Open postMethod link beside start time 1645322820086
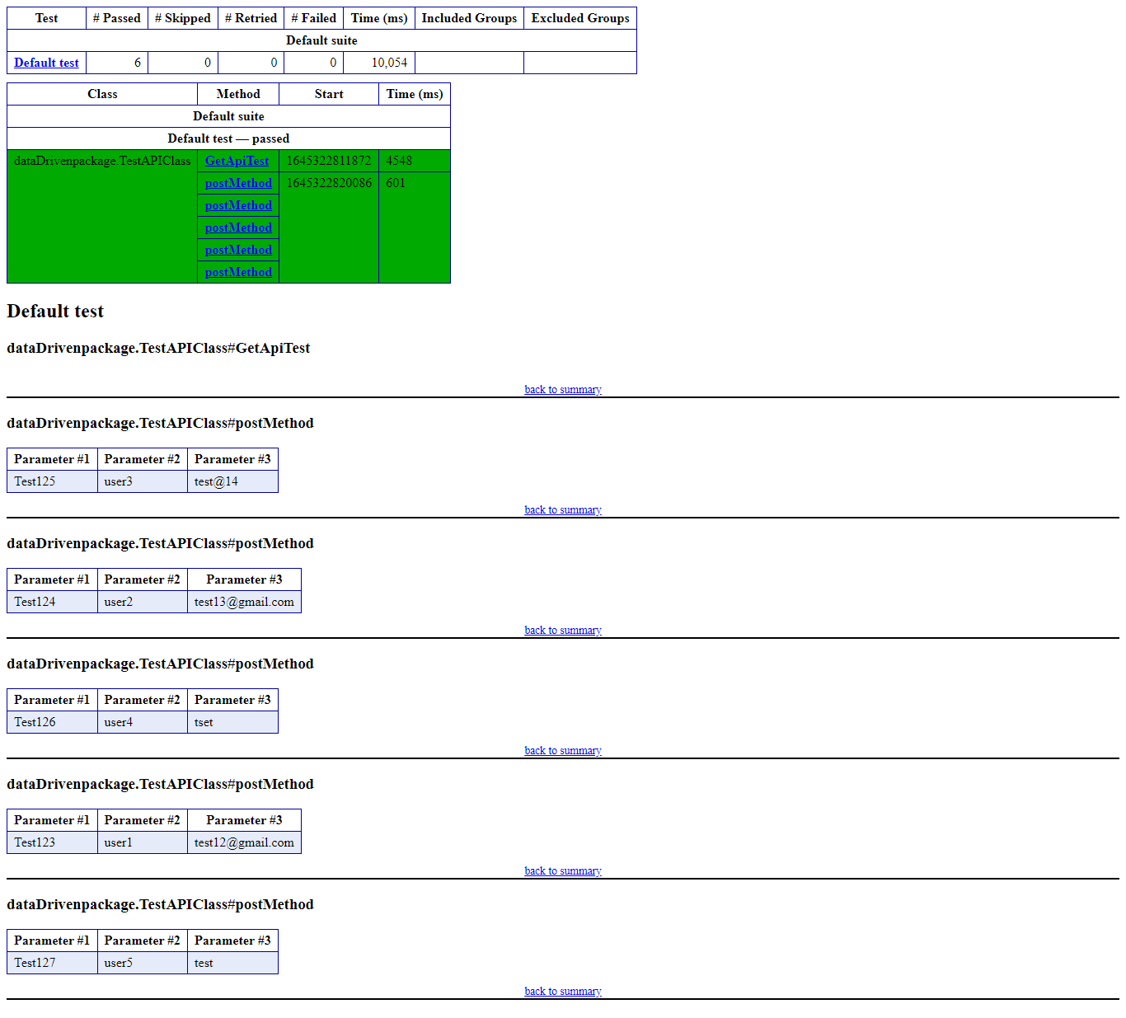1126x1018 pixels. [x=238, y=183]
